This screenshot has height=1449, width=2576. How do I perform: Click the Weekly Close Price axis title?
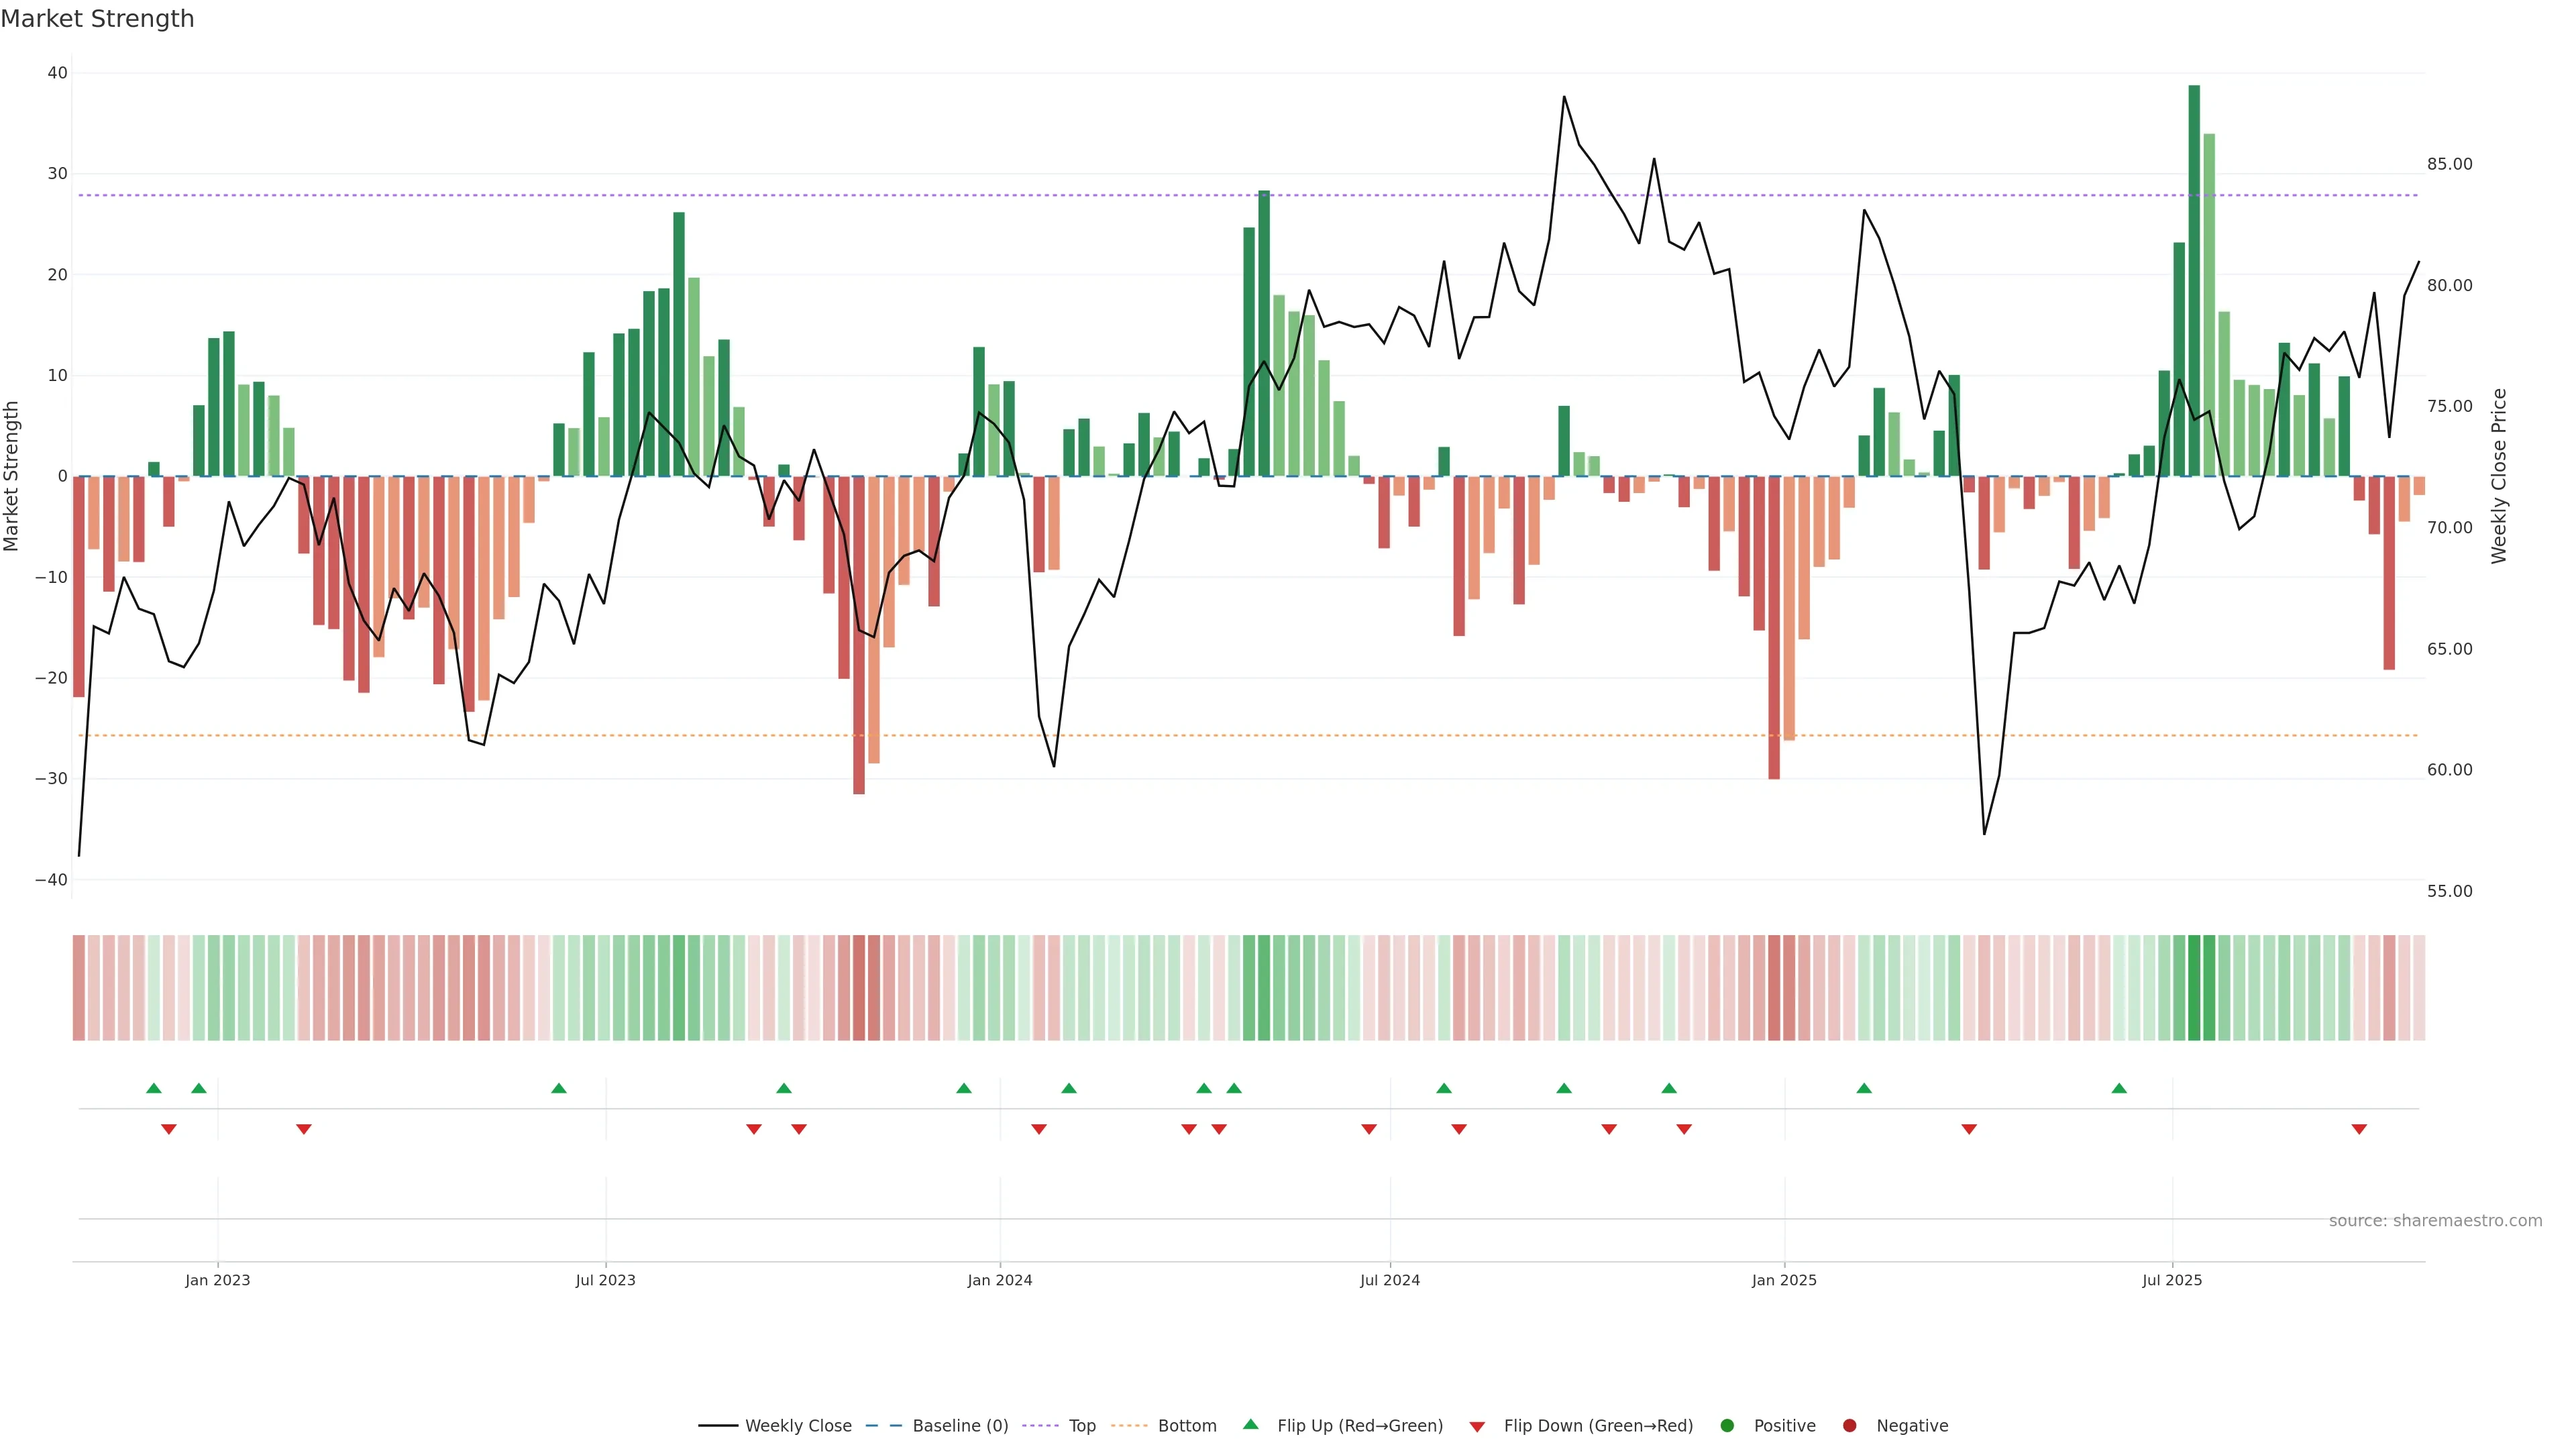[2499, 476]
